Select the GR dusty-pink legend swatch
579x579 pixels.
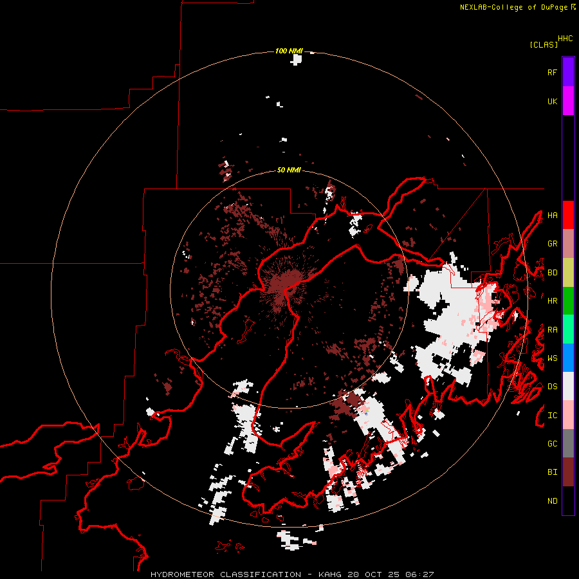568,244
